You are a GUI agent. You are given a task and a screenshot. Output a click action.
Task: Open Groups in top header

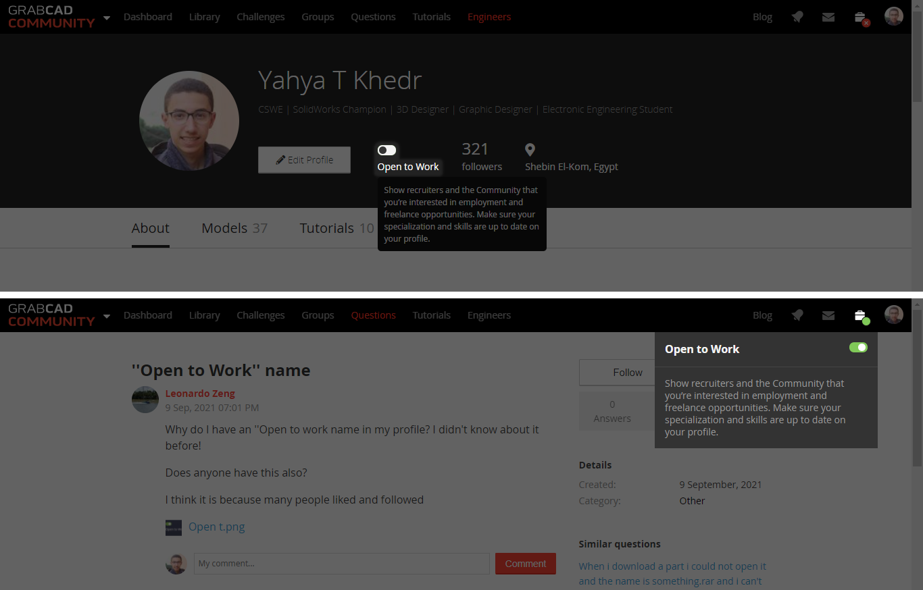(x=318, y=17)
